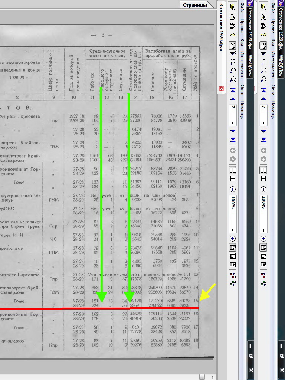Open 100% zoom dropdown in toolbar nearest document

click(233, 230)
